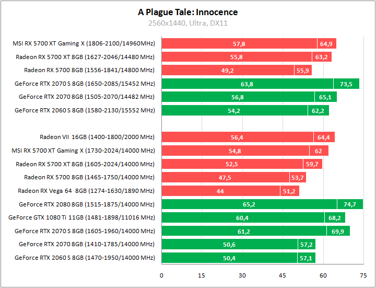Click the GeForce GTX 1080 Ti 11GB label

[82, 217]
